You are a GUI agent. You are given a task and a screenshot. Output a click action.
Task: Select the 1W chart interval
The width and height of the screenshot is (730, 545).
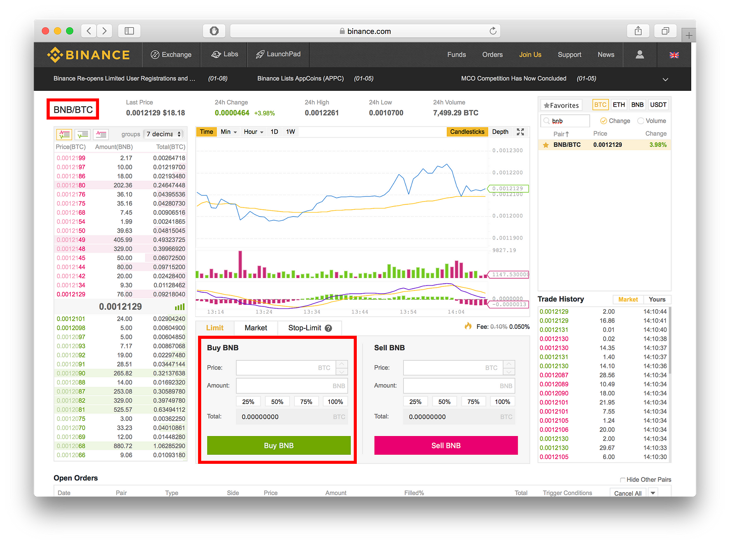291,132
